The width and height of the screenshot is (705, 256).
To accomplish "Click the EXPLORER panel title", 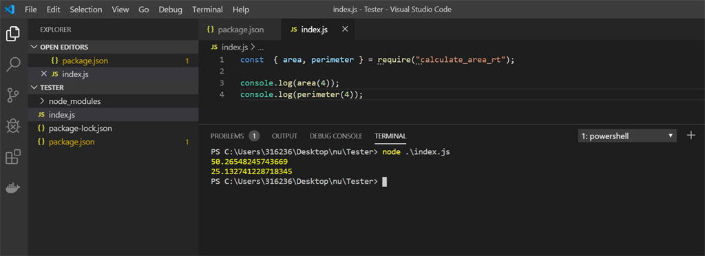I will (x=56, y=30).
